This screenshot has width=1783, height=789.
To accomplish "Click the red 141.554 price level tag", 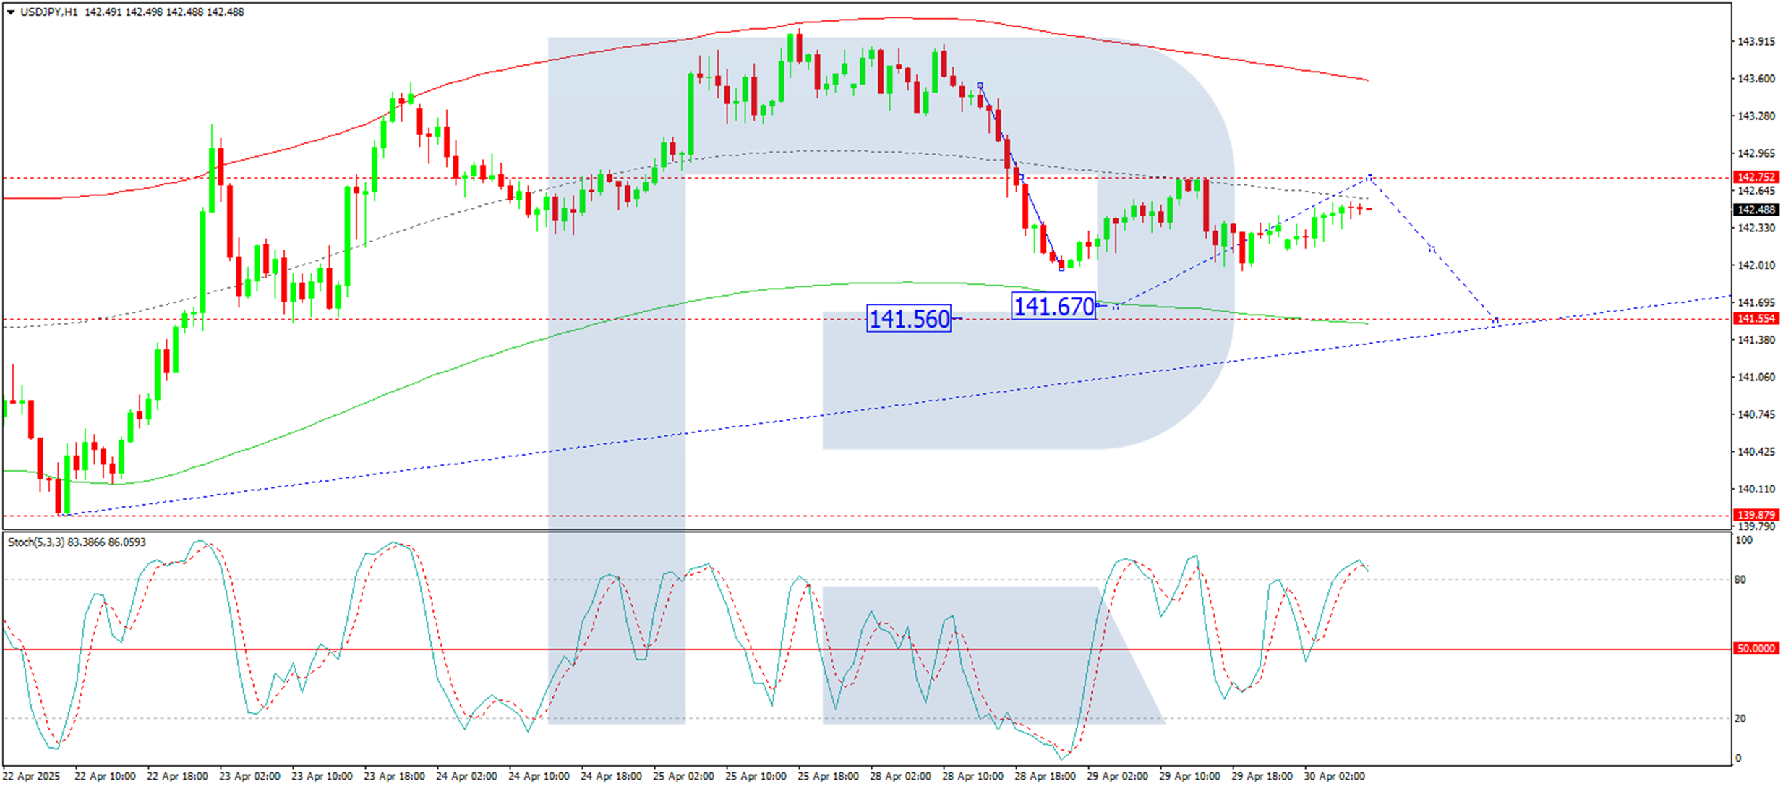I will click(x=1756, y=319).
